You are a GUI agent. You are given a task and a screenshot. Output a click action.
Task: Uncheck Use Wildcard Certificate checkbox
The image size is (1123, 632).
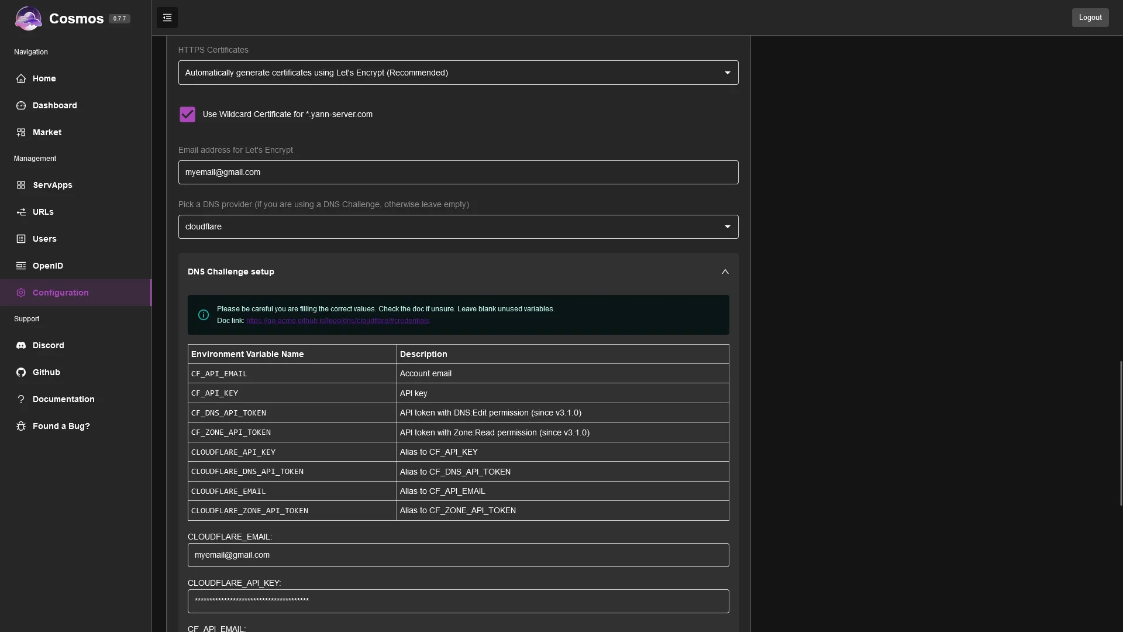(187, 114)
